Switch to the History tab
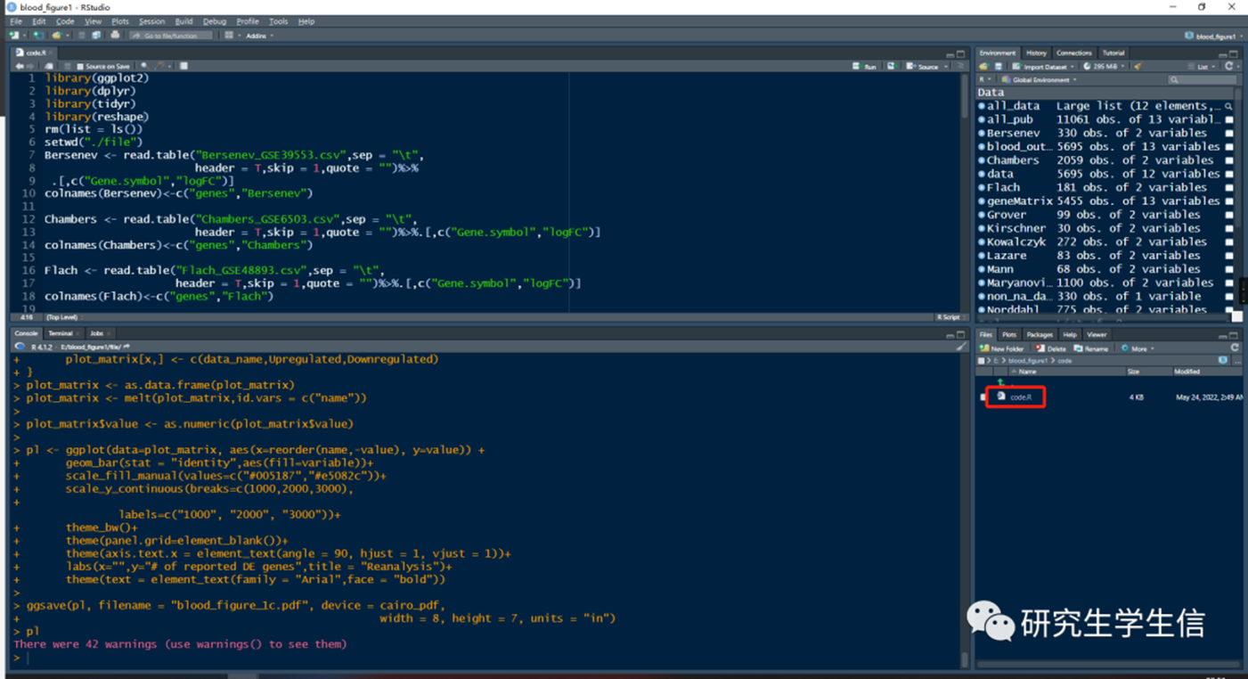The width and height of the screenshot is (1248, 679). point(1036,53)
